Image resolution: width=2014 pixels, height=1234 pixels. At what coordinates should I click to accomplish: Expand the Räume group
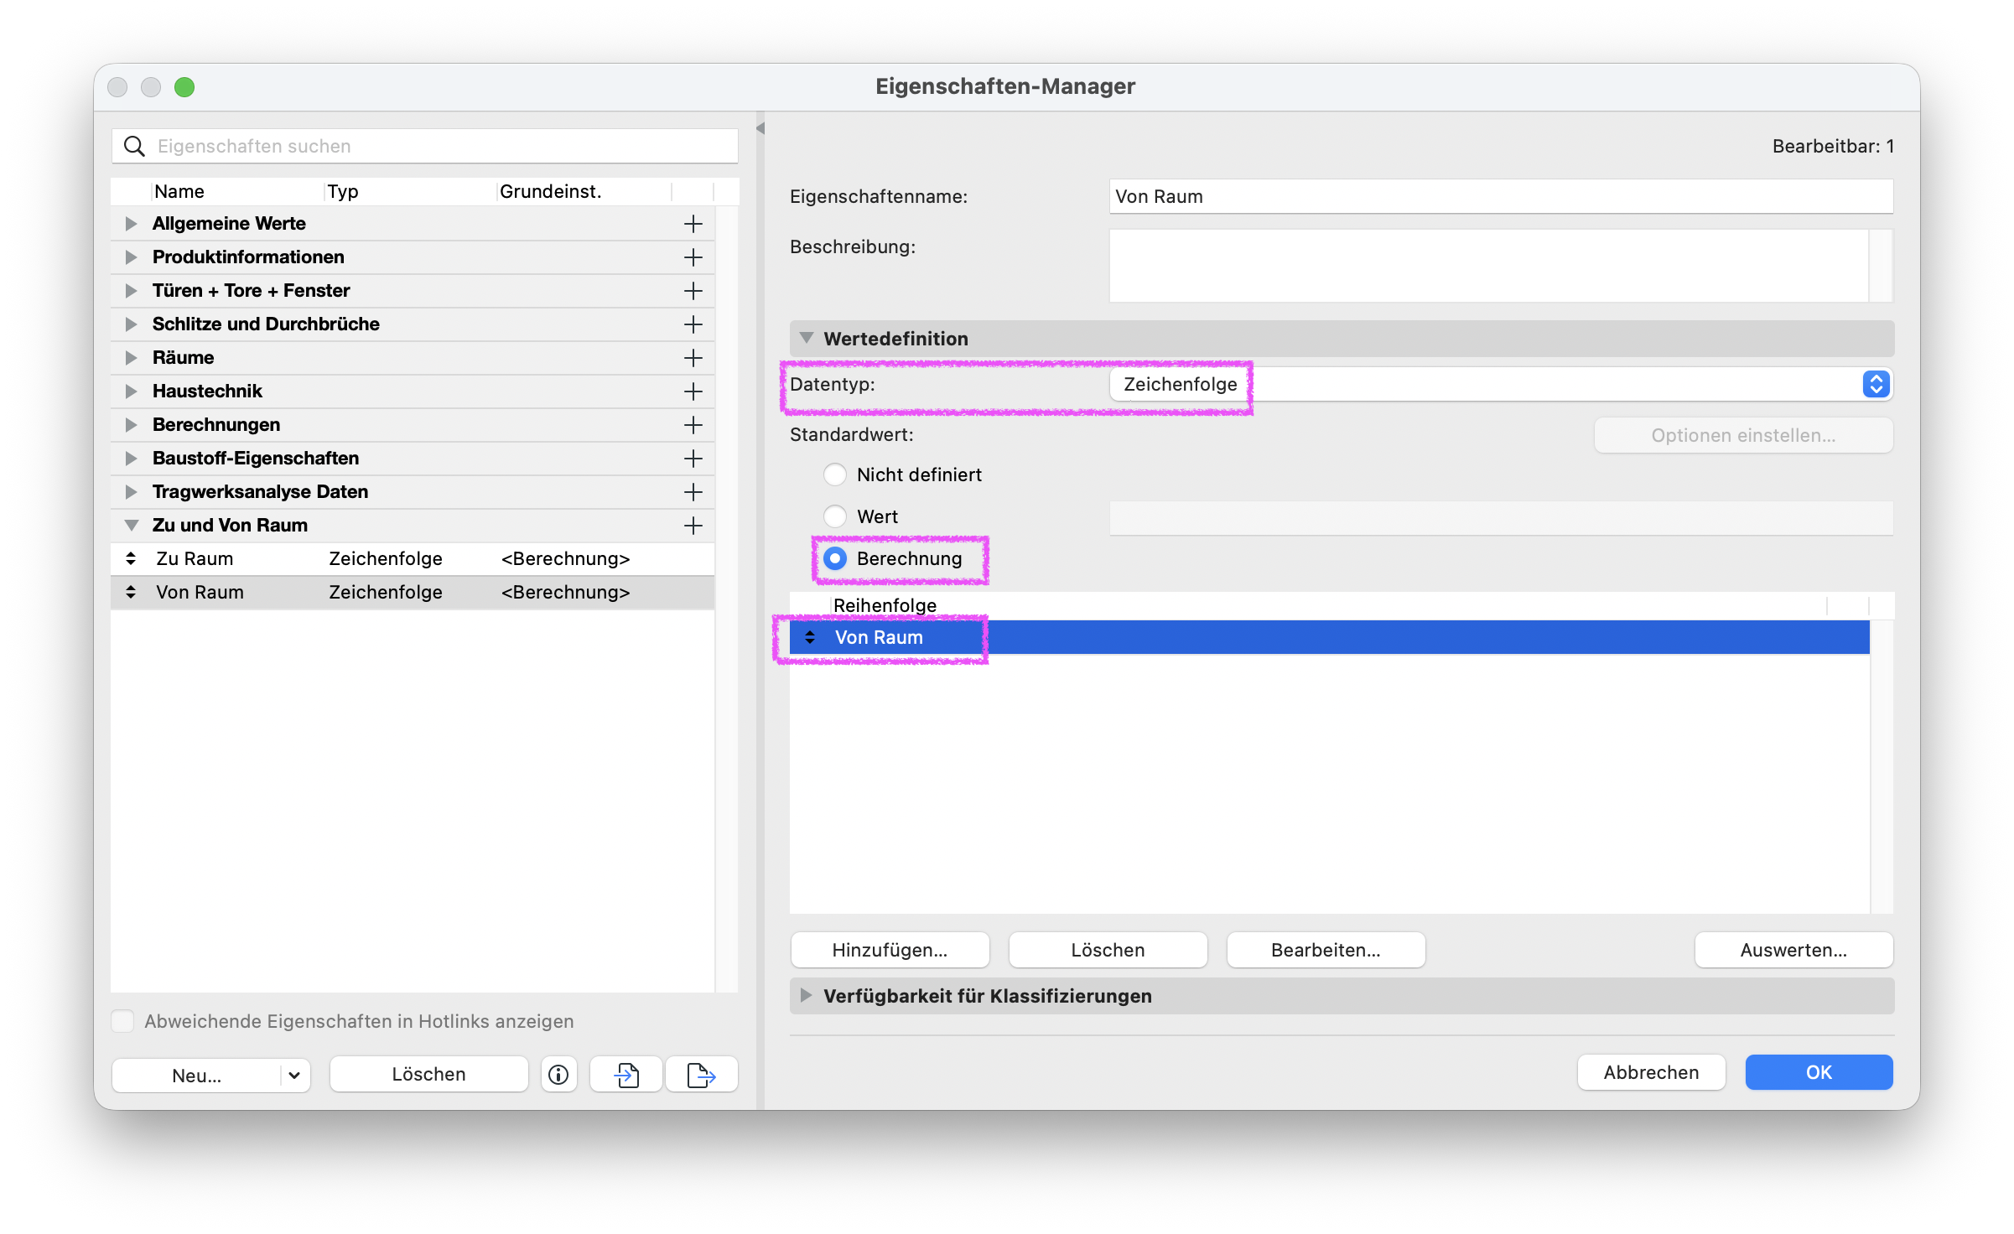(x=131, y=358)
